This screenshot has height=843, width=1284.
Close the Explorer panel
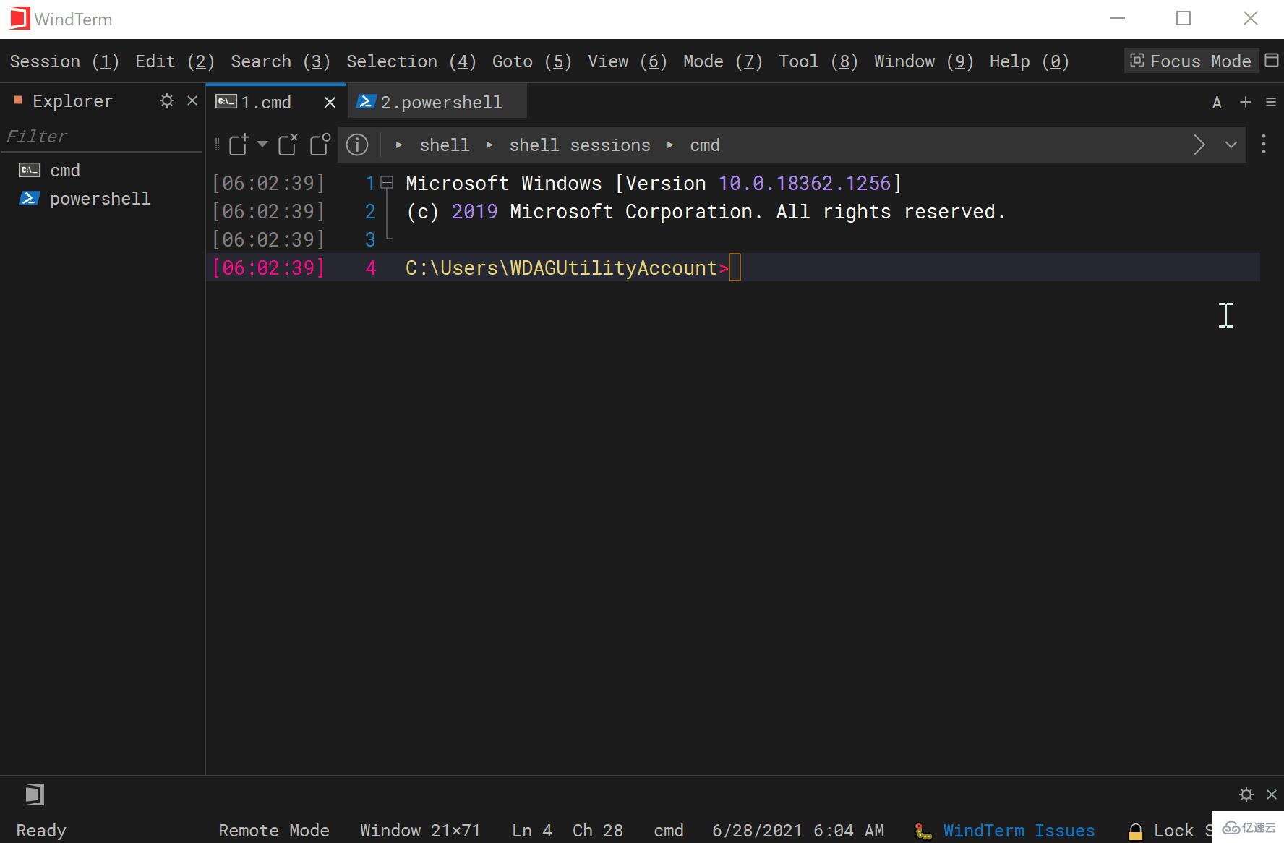pos(192,100)
